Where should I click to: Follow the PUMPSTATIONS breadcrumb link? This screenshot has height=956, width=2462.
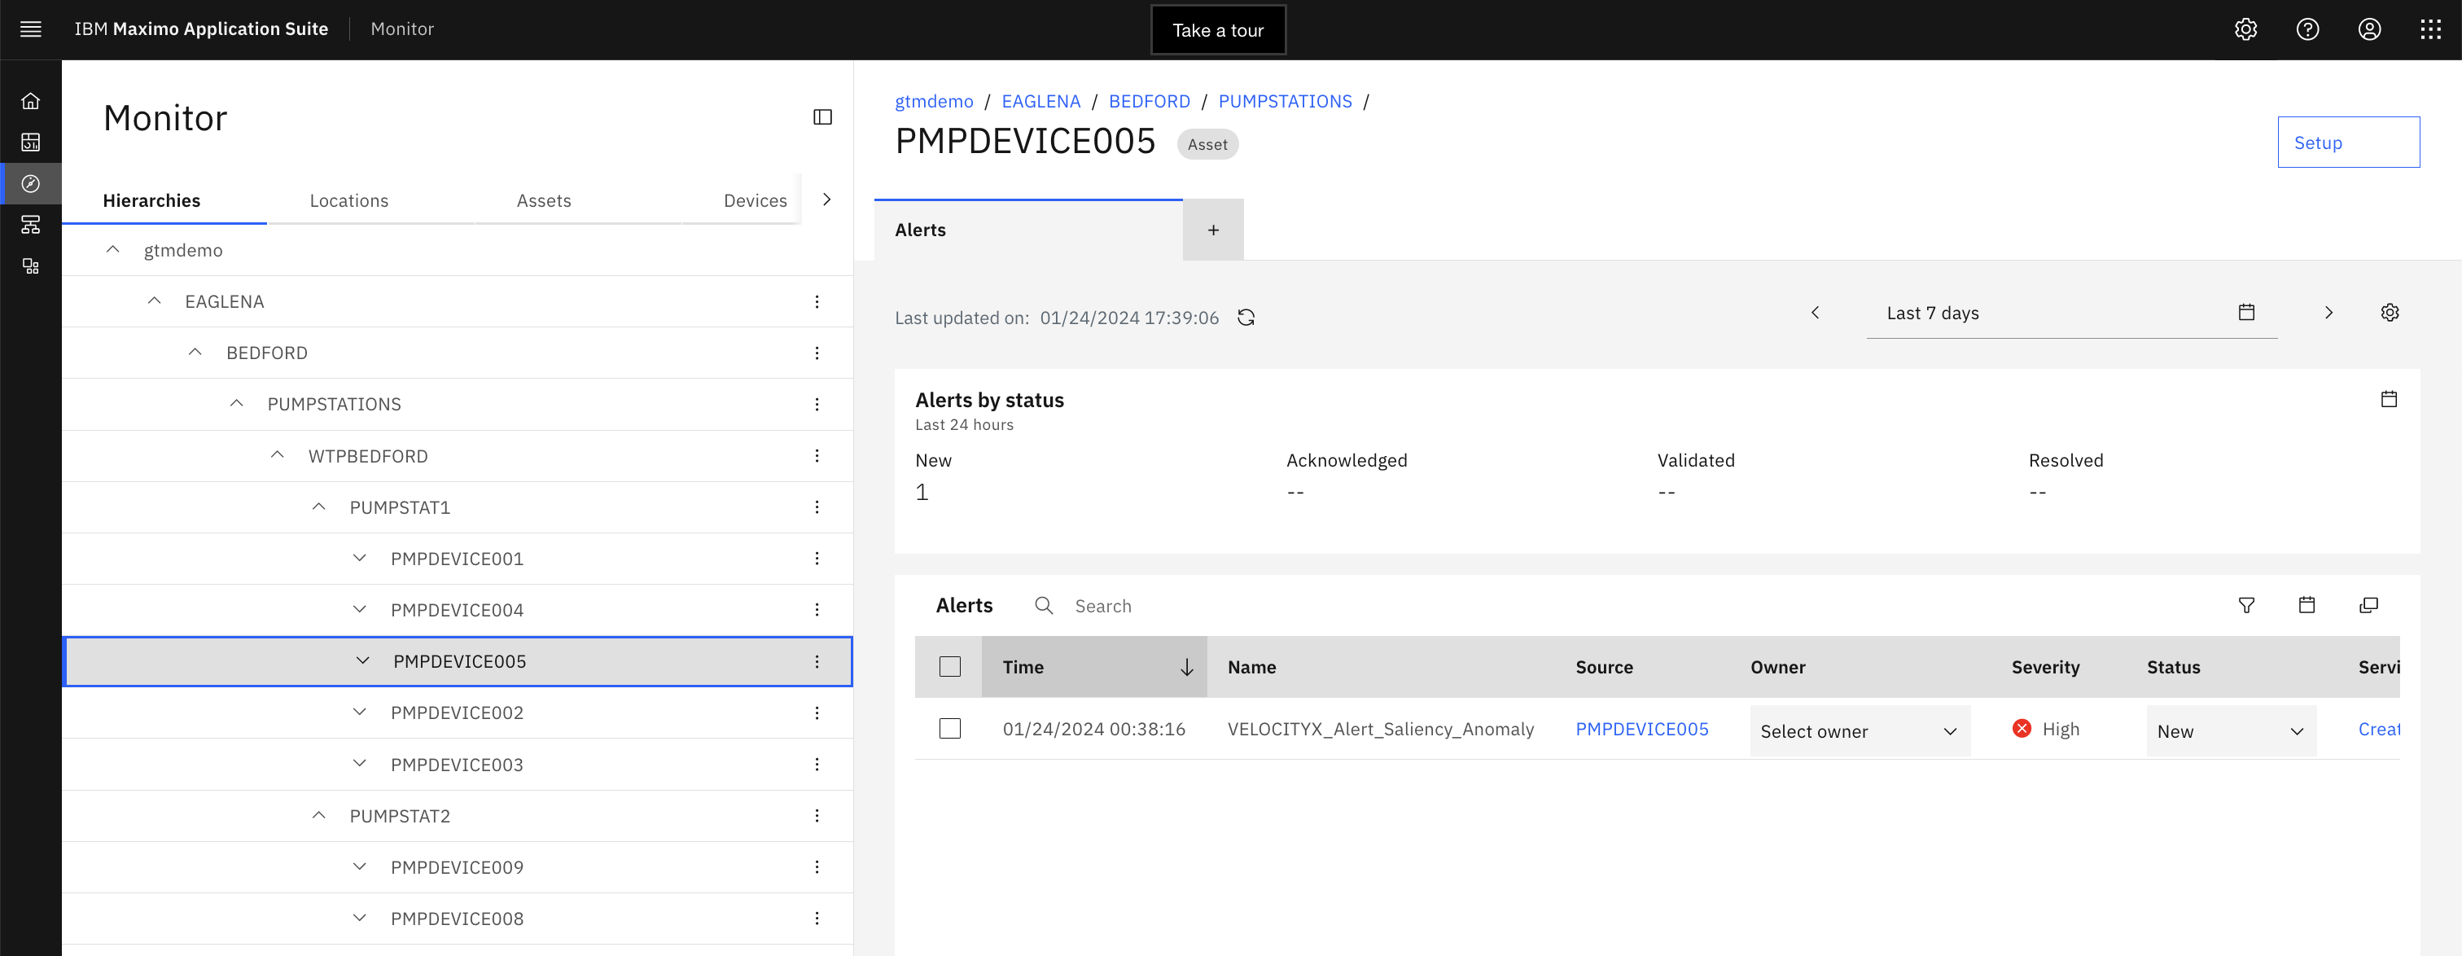[x=1285, y=101]
